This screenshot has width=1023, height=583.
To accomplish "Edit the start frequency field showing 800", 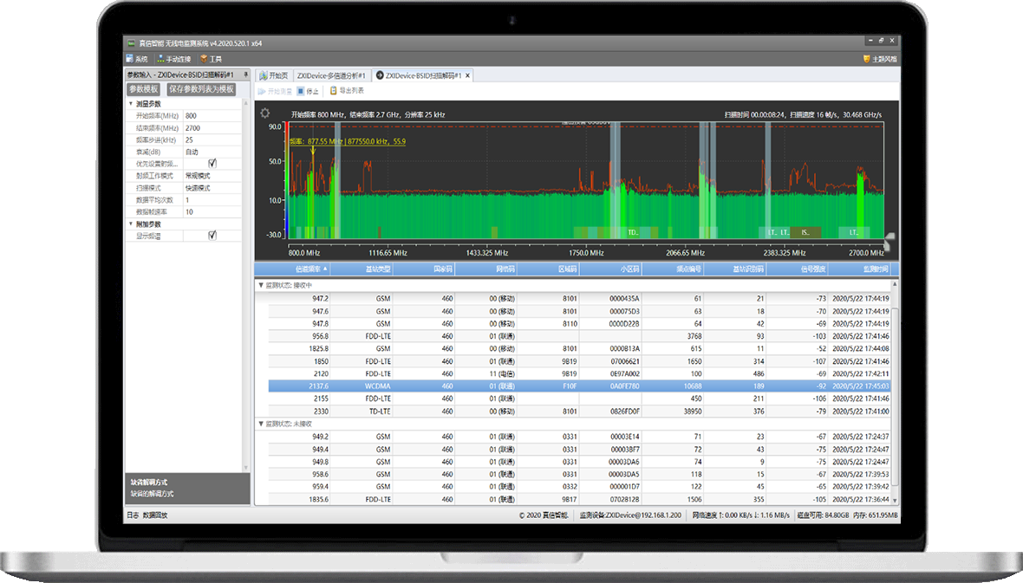I will point(212,115).
